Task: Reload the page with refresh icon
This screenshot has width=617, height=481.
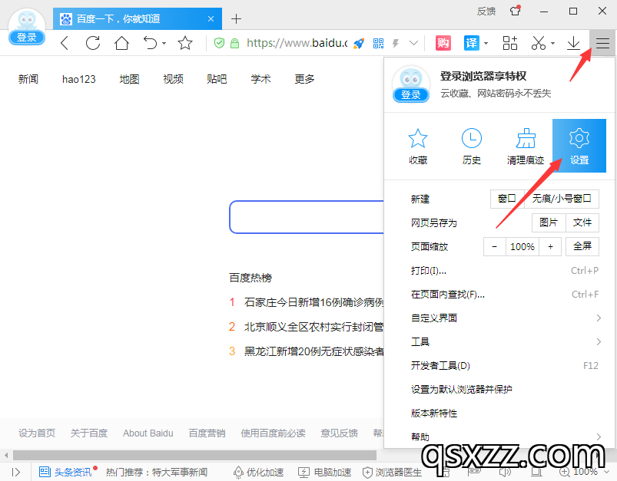Action: coord(93,43)
